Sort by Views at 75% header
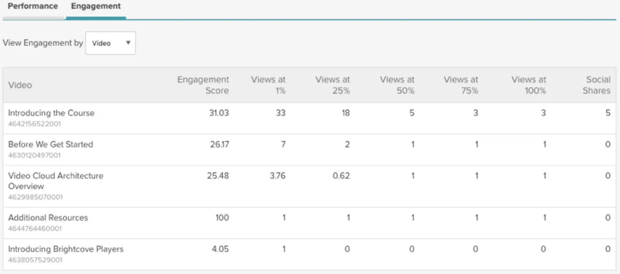The image size is (620, 274). tap(461, 85)
